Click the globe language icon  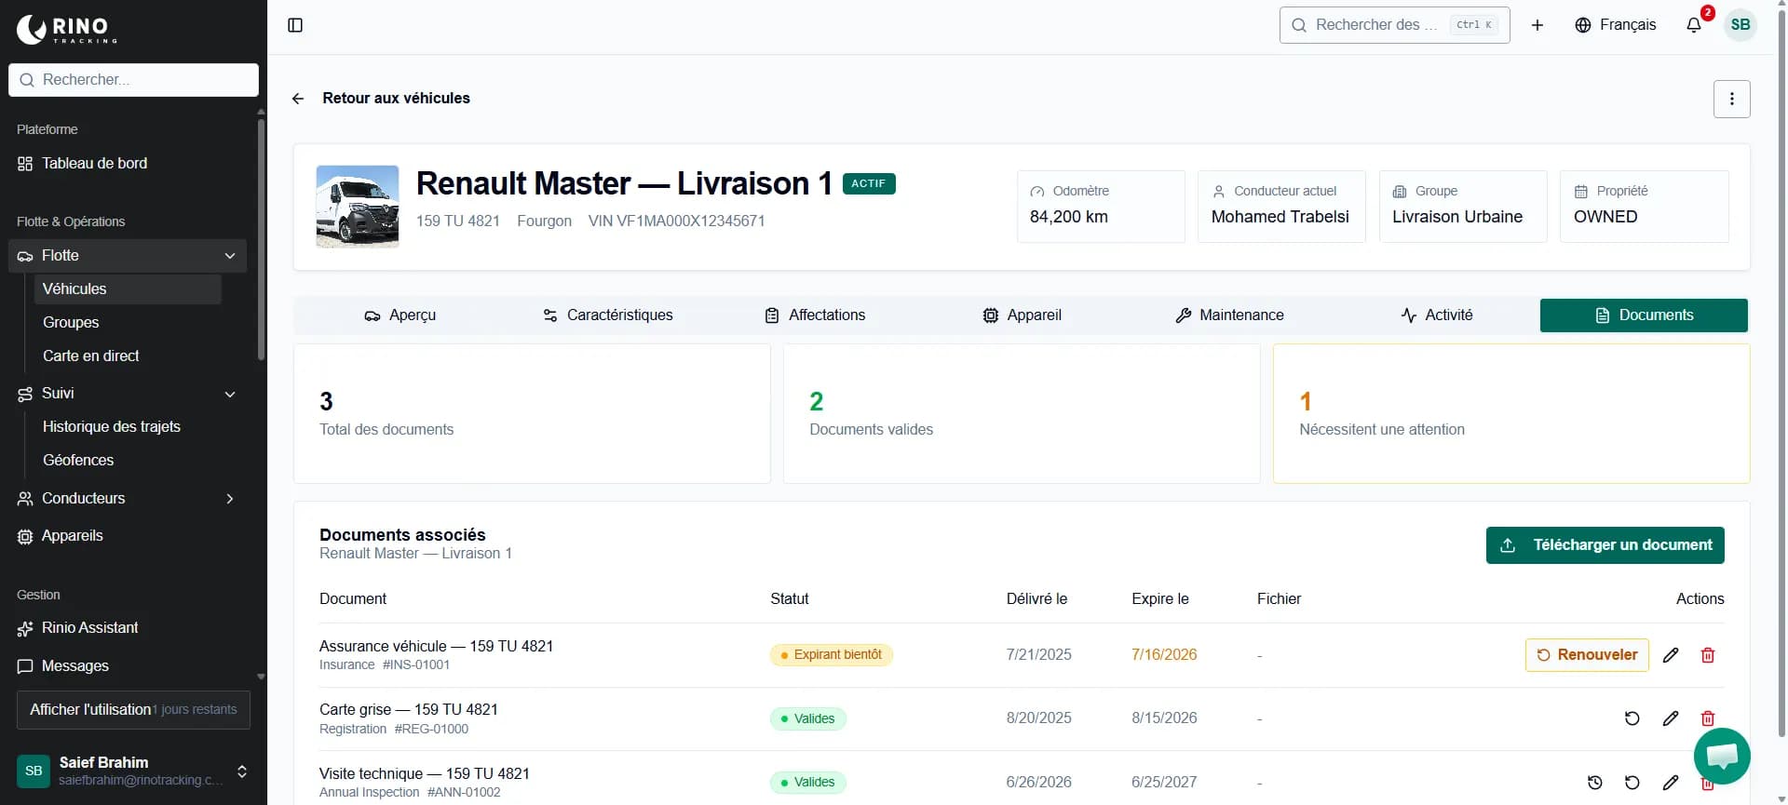[1583, 25]
